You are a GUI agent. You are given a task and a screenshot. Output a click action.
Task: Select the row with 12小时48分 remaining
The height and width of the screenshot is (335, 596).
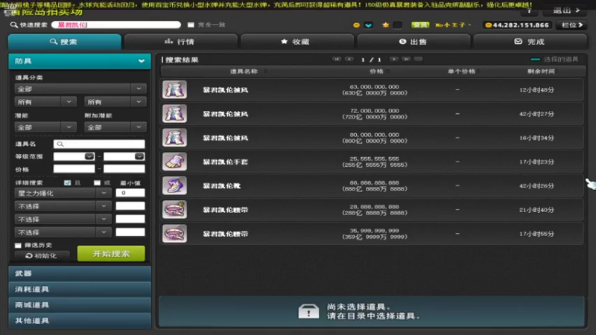tap(372, 89)
